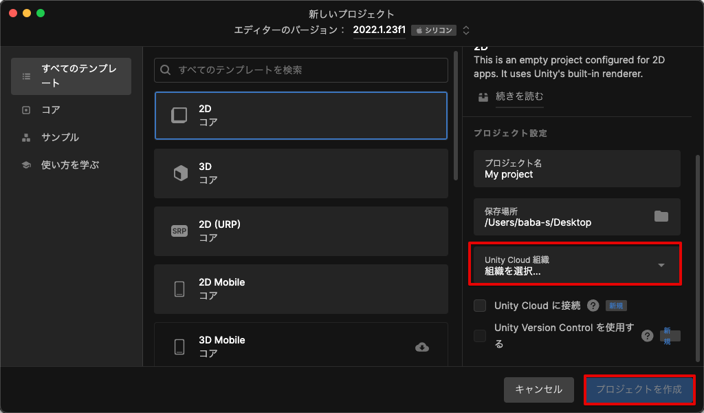This screenshot has height=413, width=704.
Task: Click the project settings panel scrollbar
Action: (x=698, y=258)
